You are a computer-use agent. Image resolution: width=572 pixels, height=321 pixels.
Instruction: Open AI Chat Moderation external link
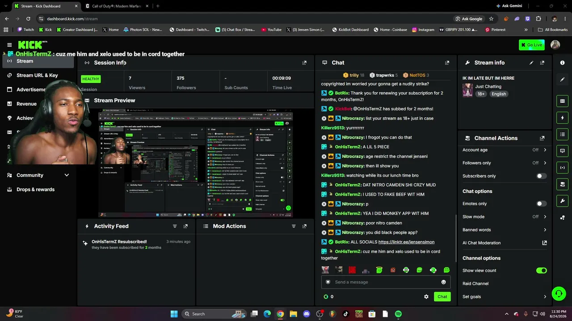pos(544,243)
